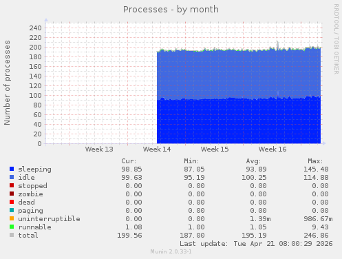Click the 'Max:' column header
This screenshot has height=259, width=342.
[x=315, y=161]
